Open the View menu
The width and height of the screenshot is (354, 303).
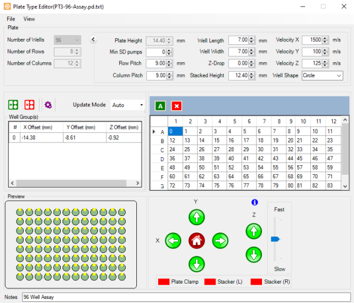[29, 19]
